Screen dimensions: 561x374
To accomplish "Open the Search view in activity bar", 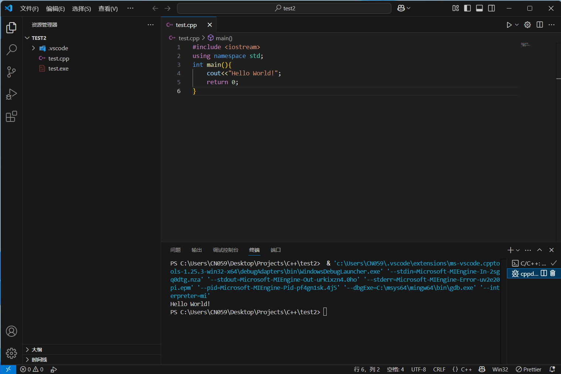I will [x=11, y=49].
